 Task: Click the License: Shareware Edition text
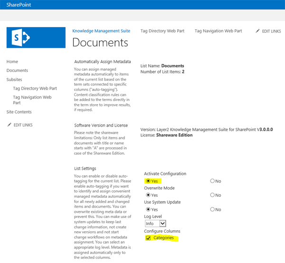[166, 135]
